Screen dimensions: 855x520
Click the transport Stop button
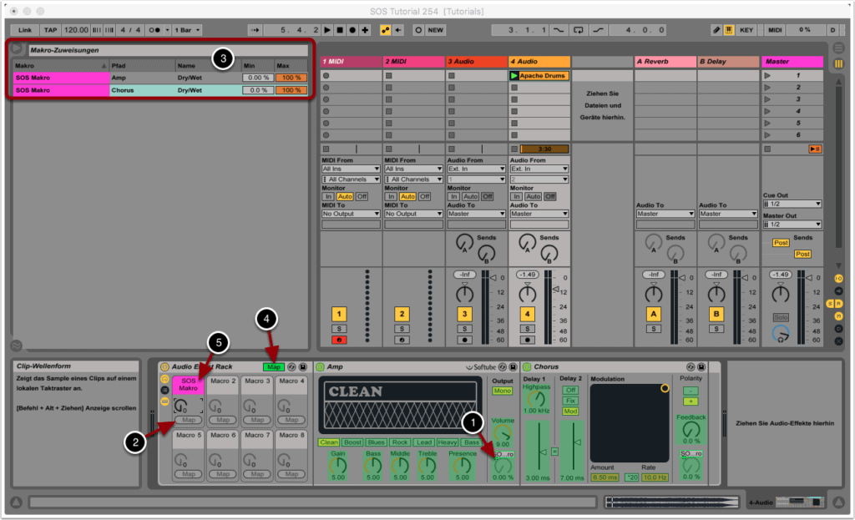pos(340,30)
